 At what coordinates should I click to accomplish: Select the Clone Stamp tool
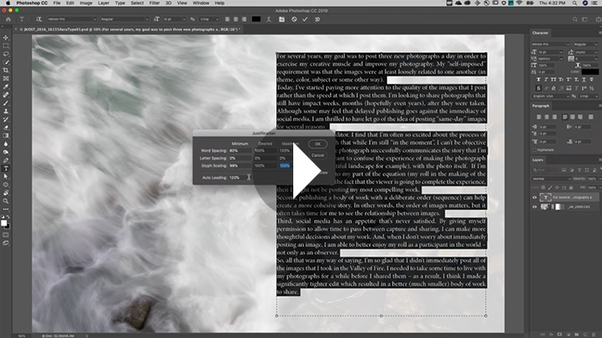click(x=6, y=112)
